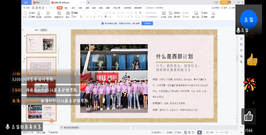Expand the Font Color dropdown arrow
Viewport: 266px width, 135px height.
click(96, 17)
